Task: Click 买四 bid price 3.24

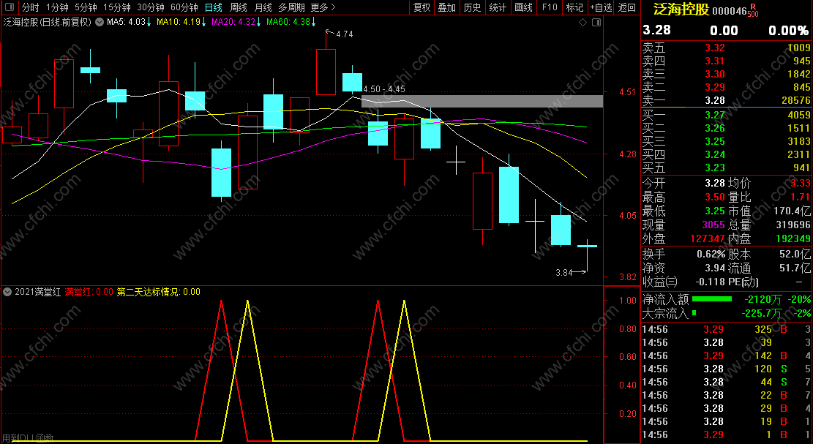Action: click(x=714, y=154)
